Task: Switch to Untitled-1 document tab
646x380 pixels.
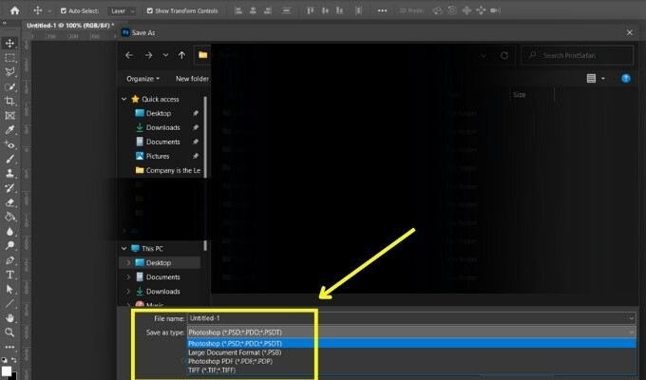Action: 70,26
